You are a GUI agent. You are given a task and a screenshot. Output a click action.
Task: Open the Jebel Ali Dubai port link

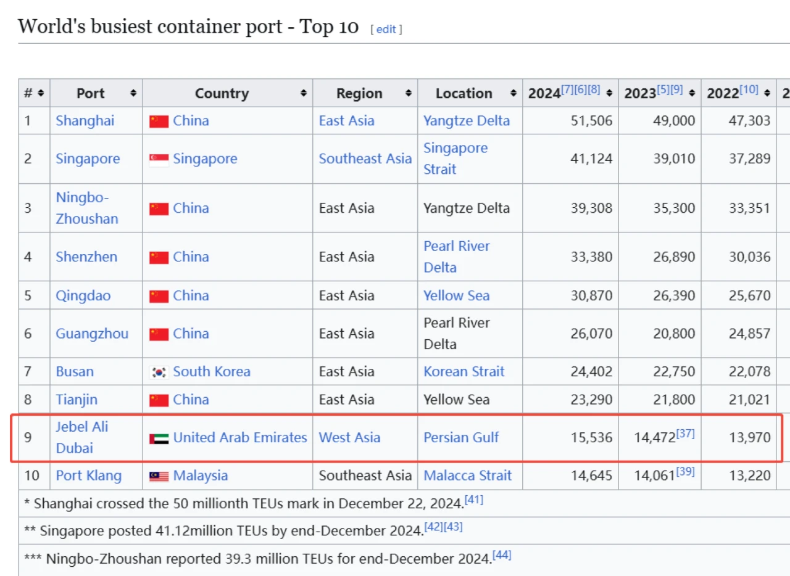pos(83,437)
